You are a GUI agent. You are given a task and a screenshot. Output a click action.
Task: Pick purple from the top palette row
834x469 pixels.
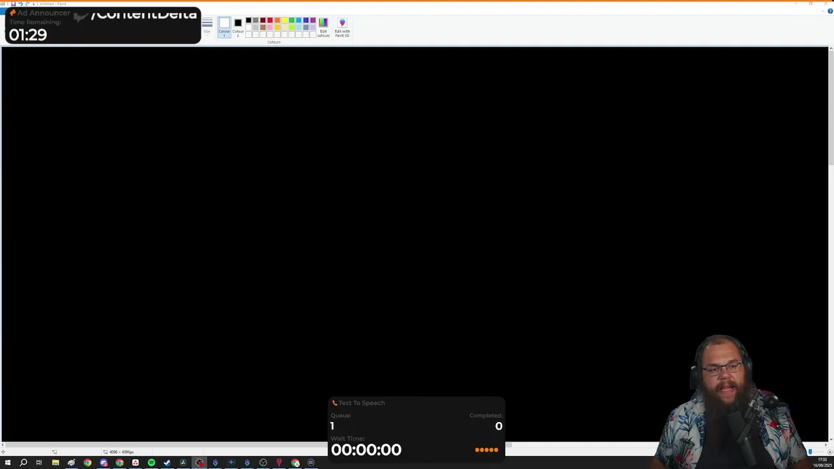coord(313,20)
